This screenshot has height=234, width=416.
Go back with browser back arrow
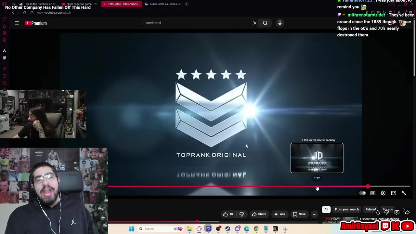tap(13, 13)
